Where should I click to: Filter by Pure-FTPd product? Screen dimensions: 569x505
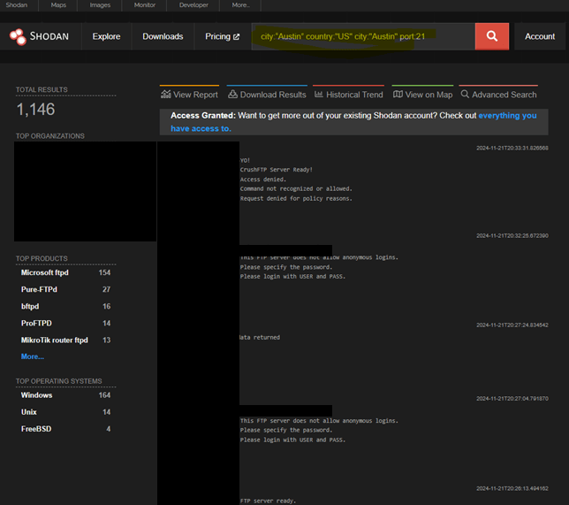(39, 289)
